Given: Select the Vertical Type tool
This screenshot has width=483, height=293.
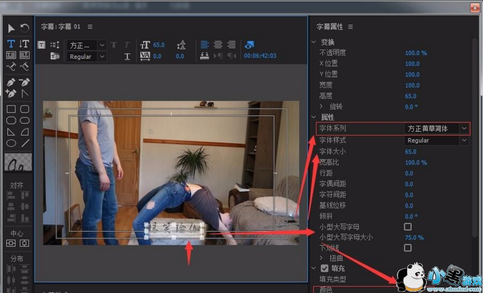Looking at the screenshot, I should (x=24, y=44).
